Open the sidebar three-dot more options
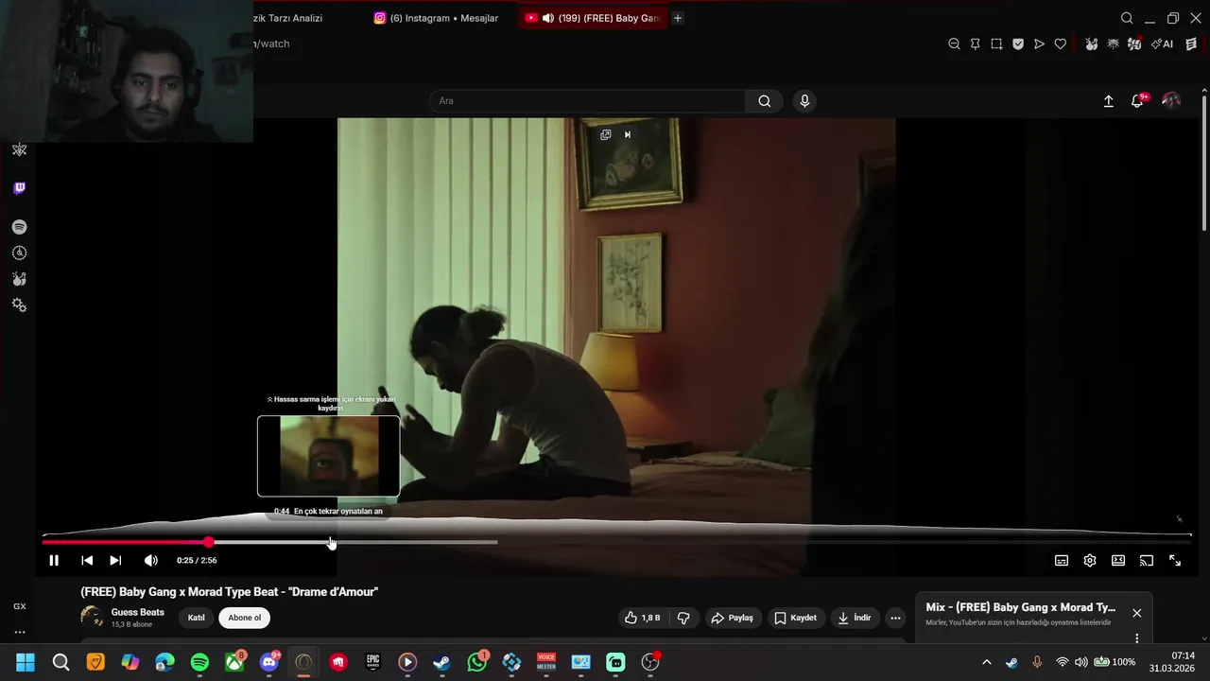 [20, 632]
